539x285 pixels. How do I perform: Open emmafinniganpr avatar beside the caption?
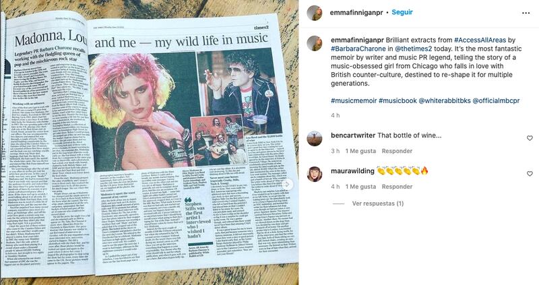pyautogui.click(x=315, y=43)
